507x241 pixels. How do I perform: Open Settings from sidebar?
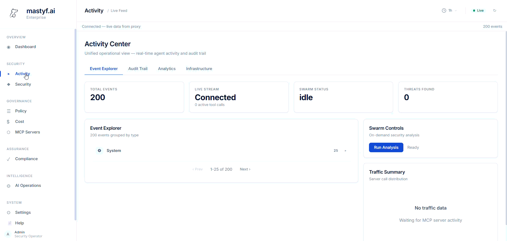click(23, 212)
